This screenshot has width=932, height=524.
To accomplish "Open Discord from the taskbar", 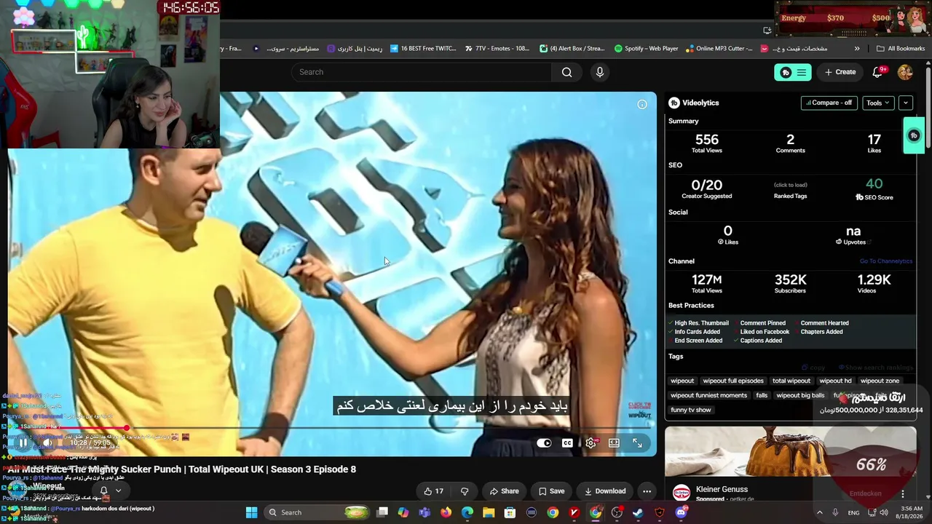I will click(x=681, y=512).
